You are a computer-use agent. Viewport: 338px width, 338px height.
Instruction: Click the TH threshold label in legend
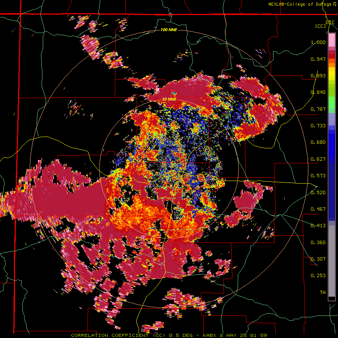click(323, 293)
